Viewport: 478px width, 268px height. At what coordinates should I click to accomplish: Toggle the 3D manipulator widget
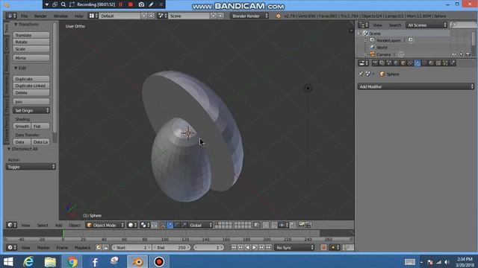coord(163,225)
